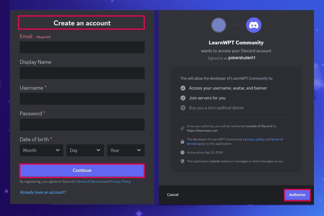Click the Create an account heading
The height and width of the screenshot is (216, 324).
pos(82,23)
